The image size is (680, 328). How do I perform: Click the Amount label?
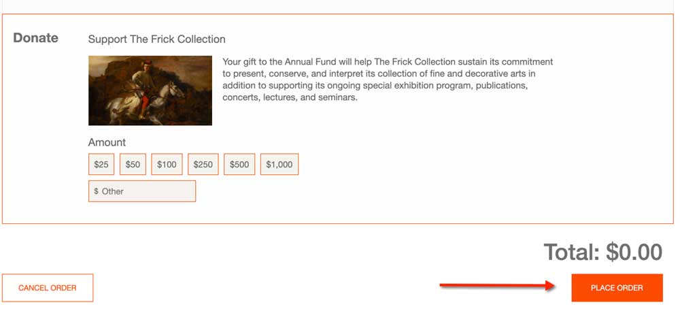coord(107,142)
